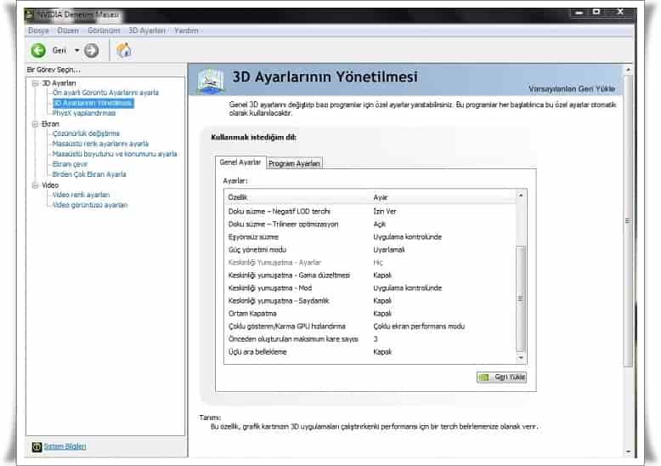
Task: Select Çoklu gösterim/Karma GPU hızlandırma row
Action: (x=370, y=327)
